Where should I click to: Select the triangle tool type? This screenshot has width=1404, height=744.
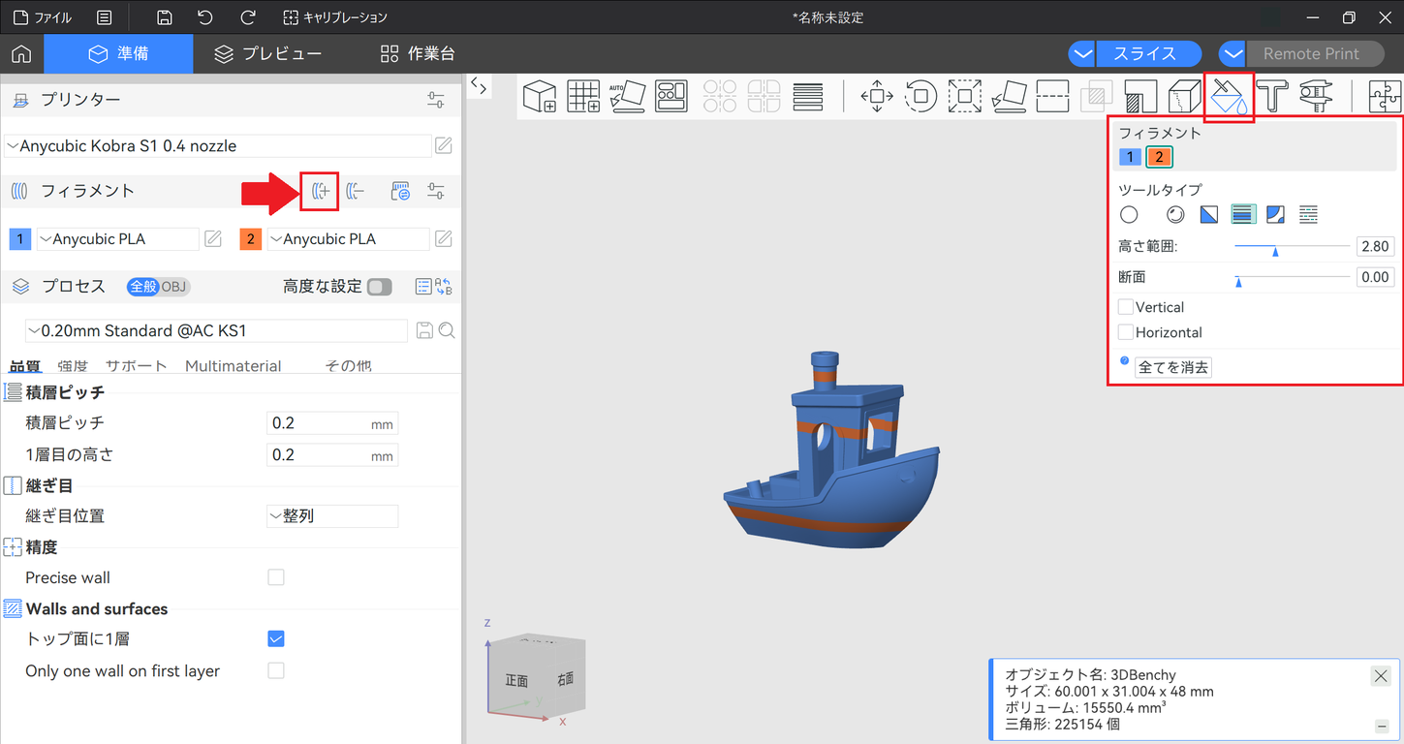[x=1208, y=214]
